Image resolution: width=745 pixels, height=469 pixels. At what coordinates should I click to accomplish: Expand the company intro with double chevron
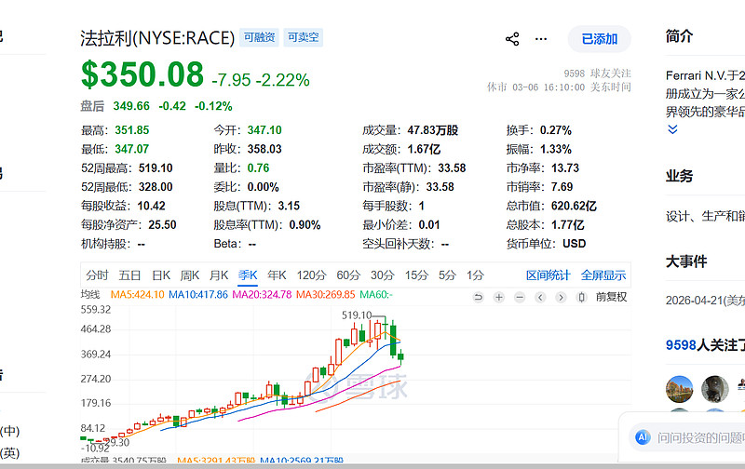[x=672, y=129]
